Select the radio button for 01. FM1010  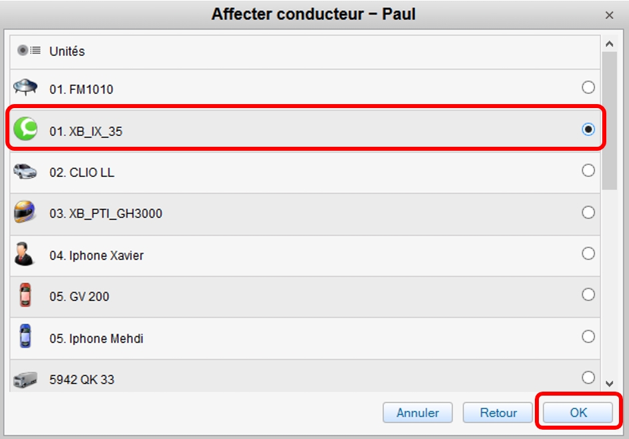(x=588, y=87)
